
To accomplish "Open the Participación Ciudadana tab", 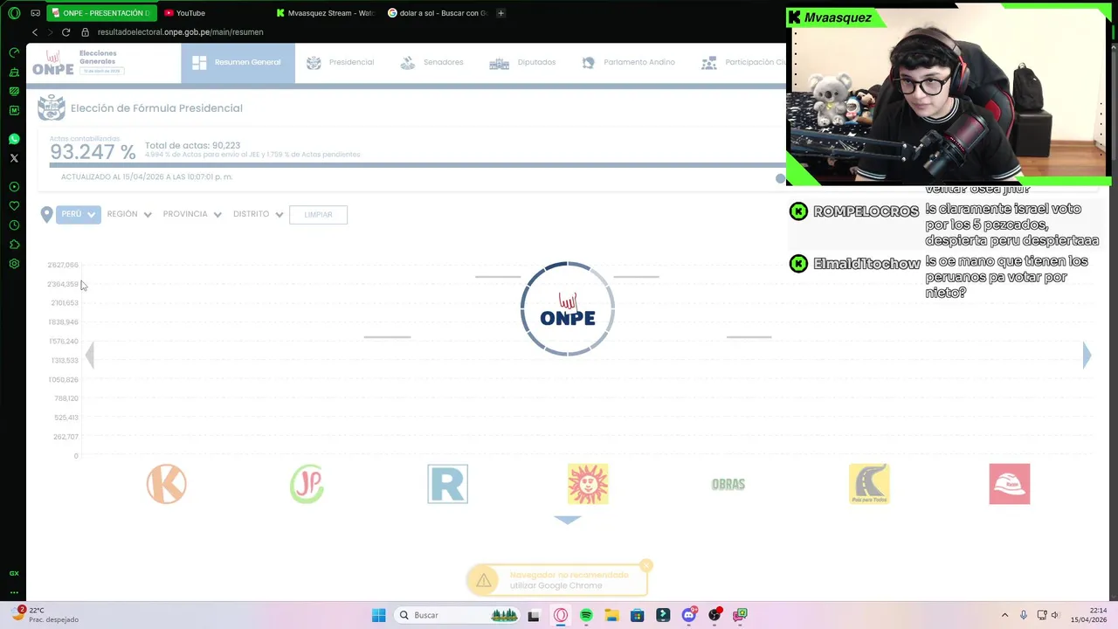I will point(743,63).
